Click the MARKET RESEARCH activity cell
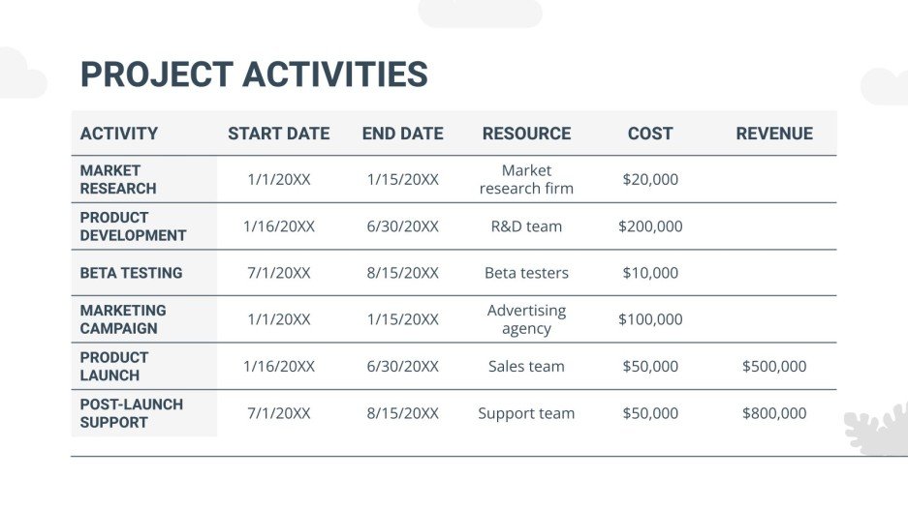The height and width of the screenshot is (510, 908). (x=118, y=179)
